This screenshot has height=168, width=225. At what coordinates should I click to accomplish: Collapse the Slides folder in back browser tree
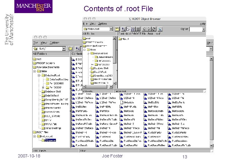[x=35, y=71]
